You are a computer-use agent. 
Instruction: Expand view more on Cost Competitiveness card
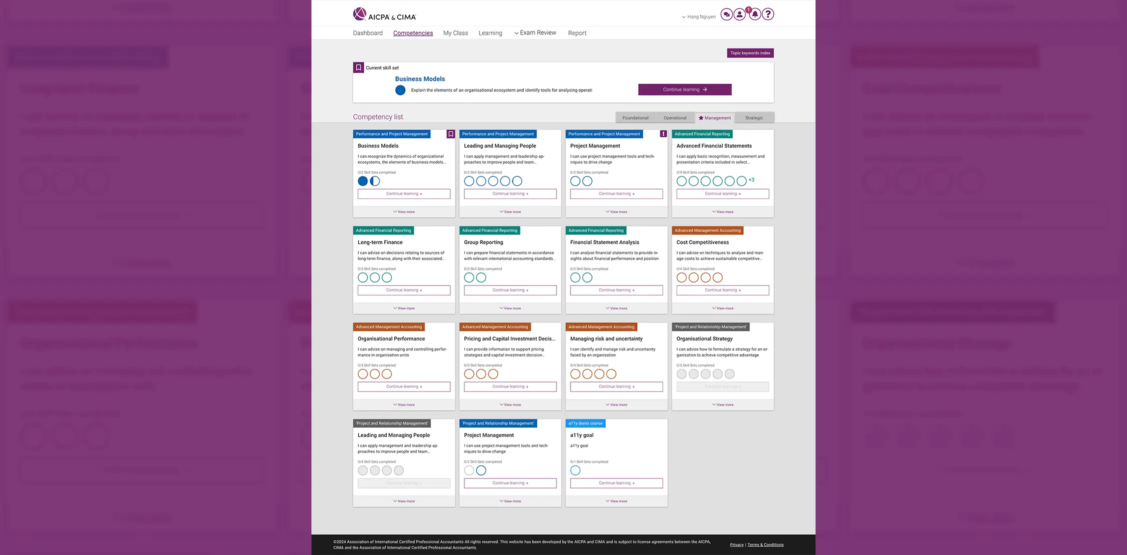point(722,308)
